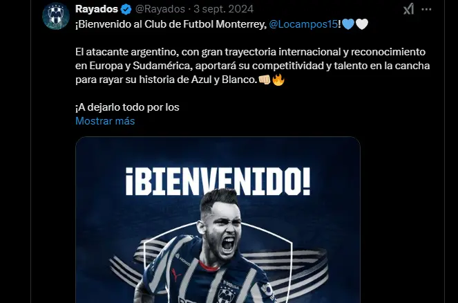This screenshot has width=458, height=303.
Task: Click the blue heart emoji
Action: pos(348,24)
